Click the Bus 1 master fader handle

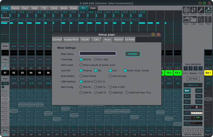pyautogui.click(x=208, y=99)
